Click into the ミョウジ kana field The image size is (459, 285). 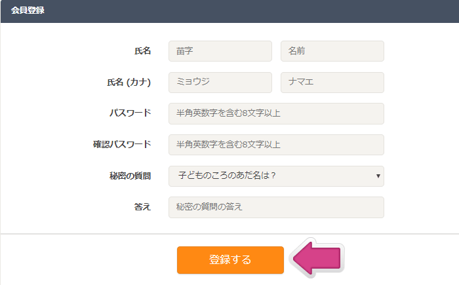pyautogui.click(x=220, y=83)
